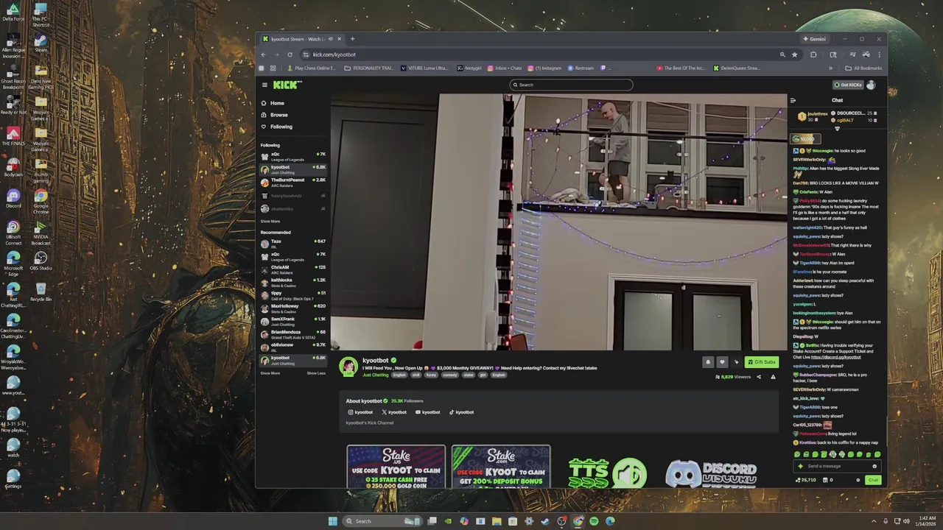Open TheBurntPeanut channel under Following
The width and height of the screenshot is (943, 530).
[x=292, y=182]
